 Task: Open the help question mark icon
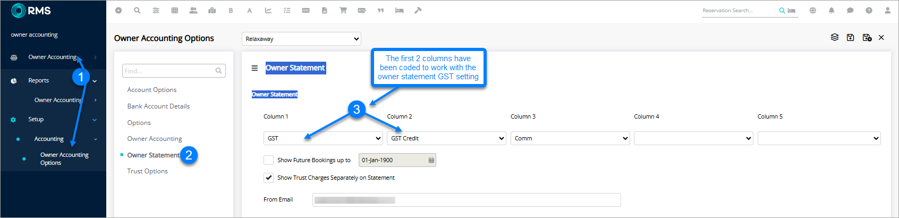click(x=869, y=11)
